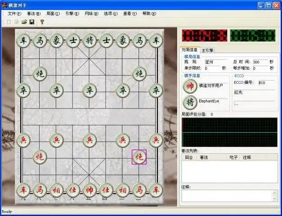Open the 着法(M) menu
This screenshot has width=282, height=216.
tap(34, 13)
